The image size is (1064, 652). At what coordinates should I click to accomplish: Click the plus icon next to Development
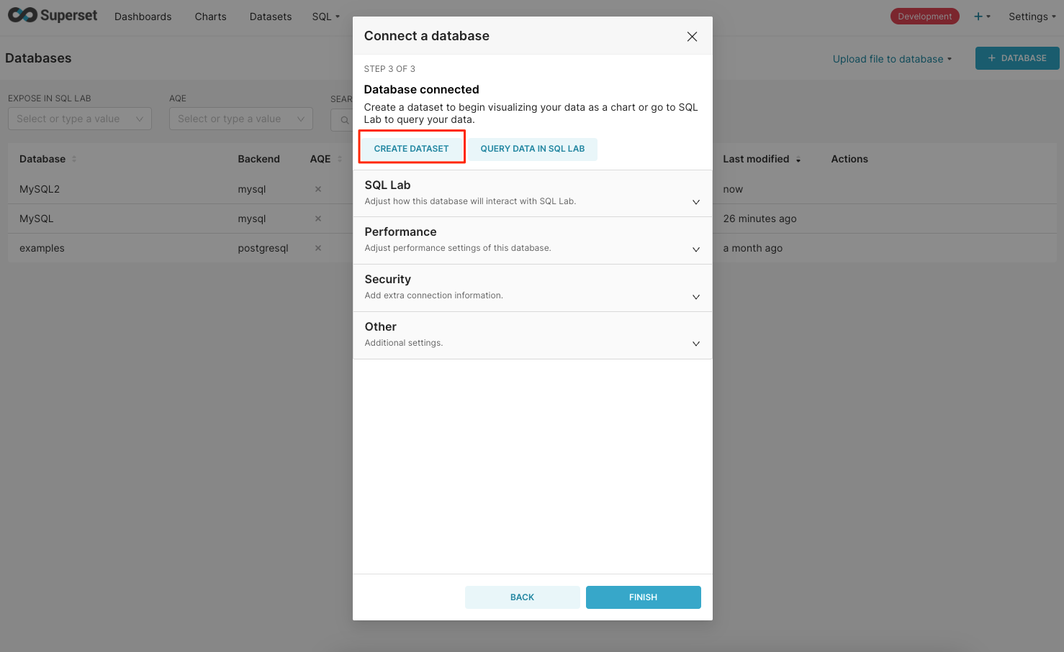[978, 17]
